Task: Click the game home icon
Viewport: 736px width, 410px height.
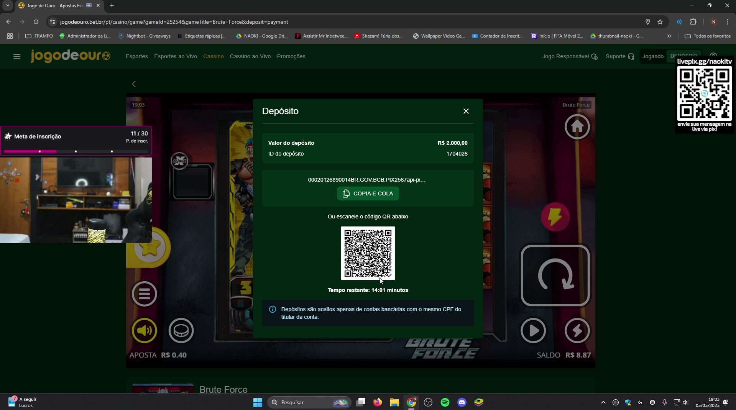Action: pos(577,126)
